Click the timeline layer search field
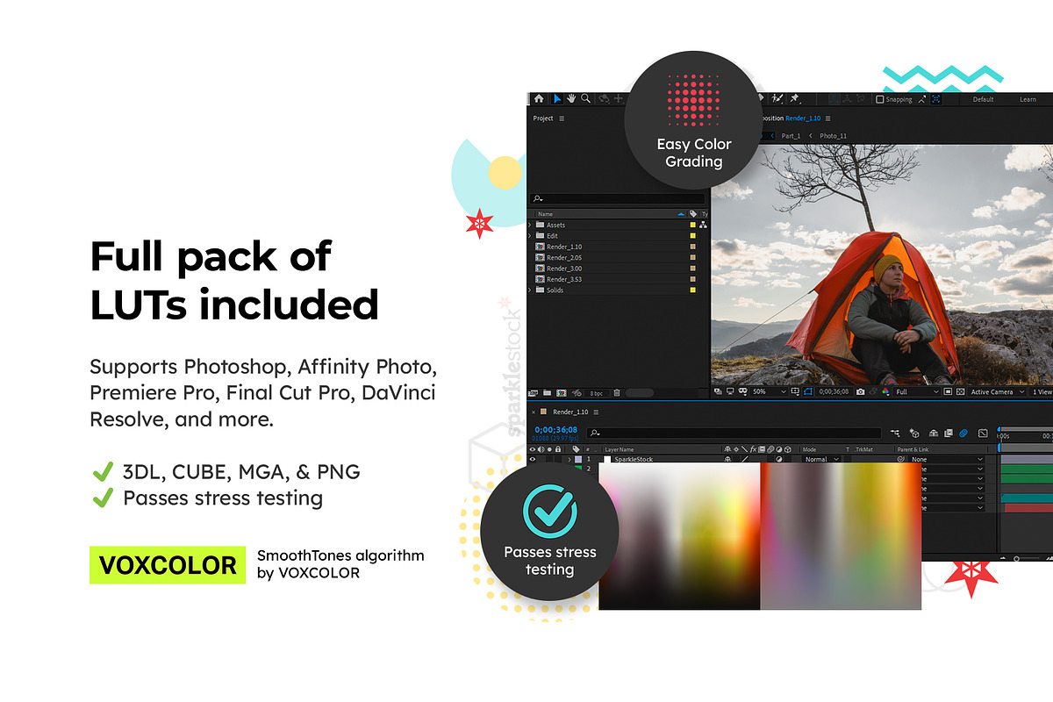This screenshot has height=702, width=1053. tap(734, 433)
